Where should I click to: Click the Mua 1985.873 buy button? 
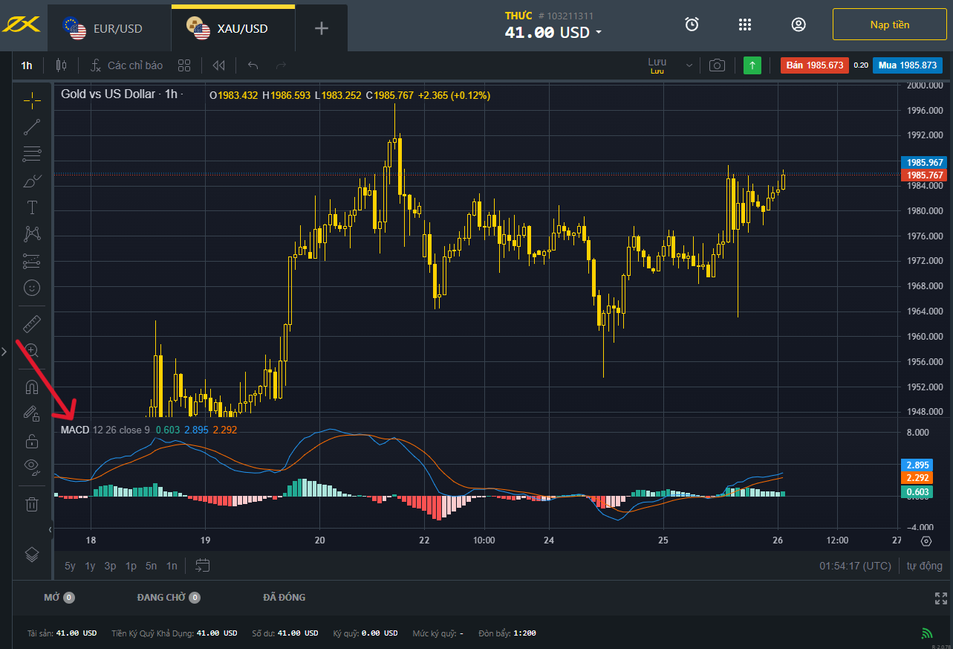pos(908,65)
